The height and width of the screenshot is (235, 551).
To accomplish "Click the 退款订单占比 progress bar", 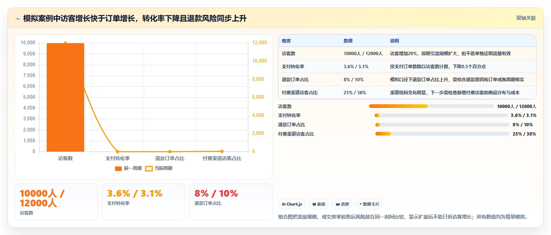I will (442, 125).
